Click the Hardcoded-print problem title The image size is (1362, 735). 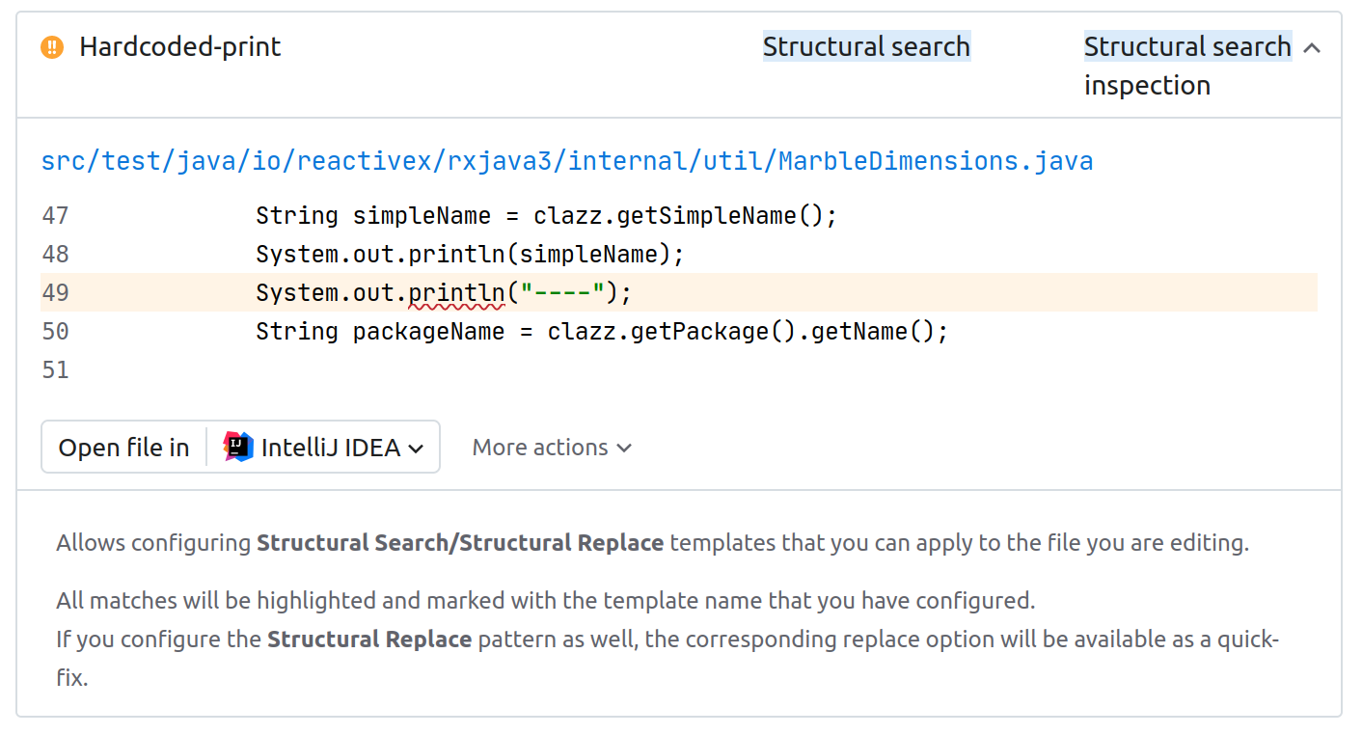[180, 47]
